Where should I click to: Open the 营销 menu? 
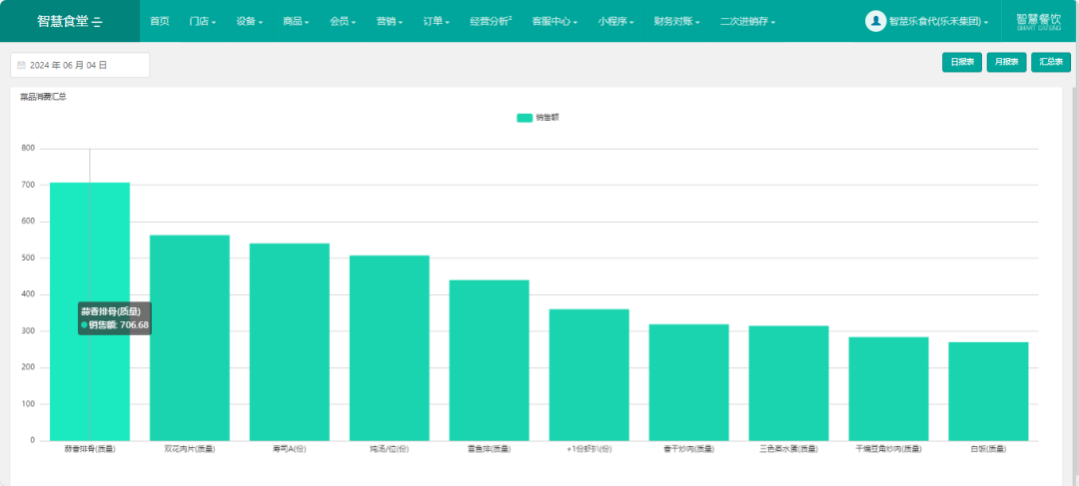pyautogui.click(x=390, y=21)
